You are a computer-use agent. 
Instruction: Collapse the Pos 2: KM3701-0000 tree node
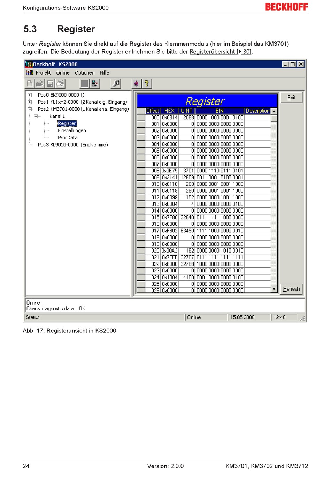(30, 109)
